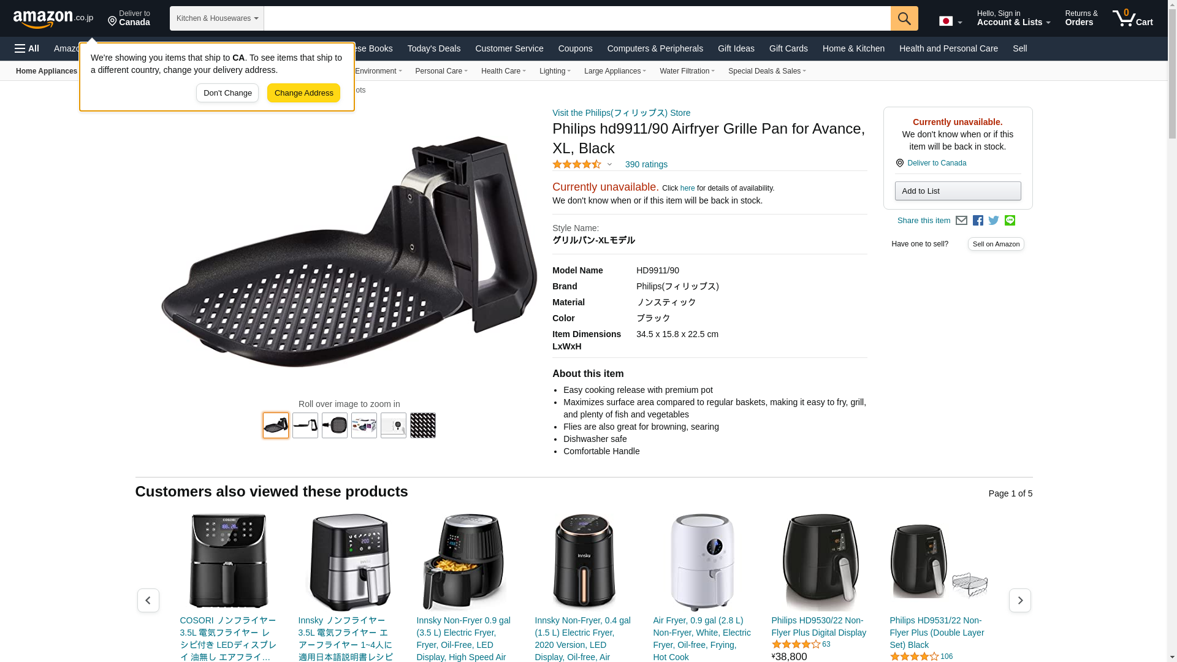The height and width of the screenshot is (662, 1177).
Task: Open the Personal Care submenu
Action: pos(441,71)
